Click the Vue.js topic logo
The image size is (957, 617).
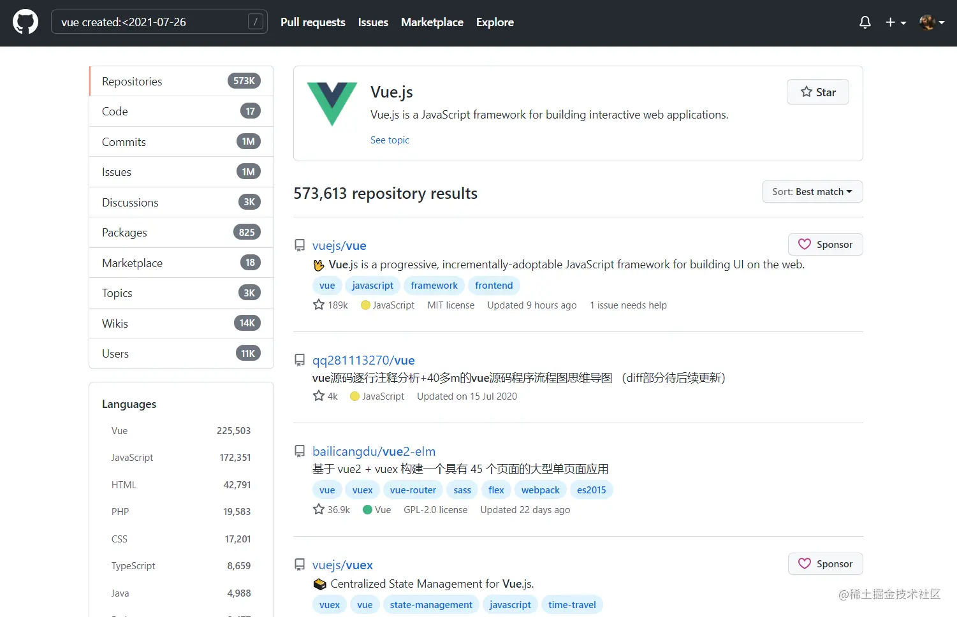coord(332,104)
